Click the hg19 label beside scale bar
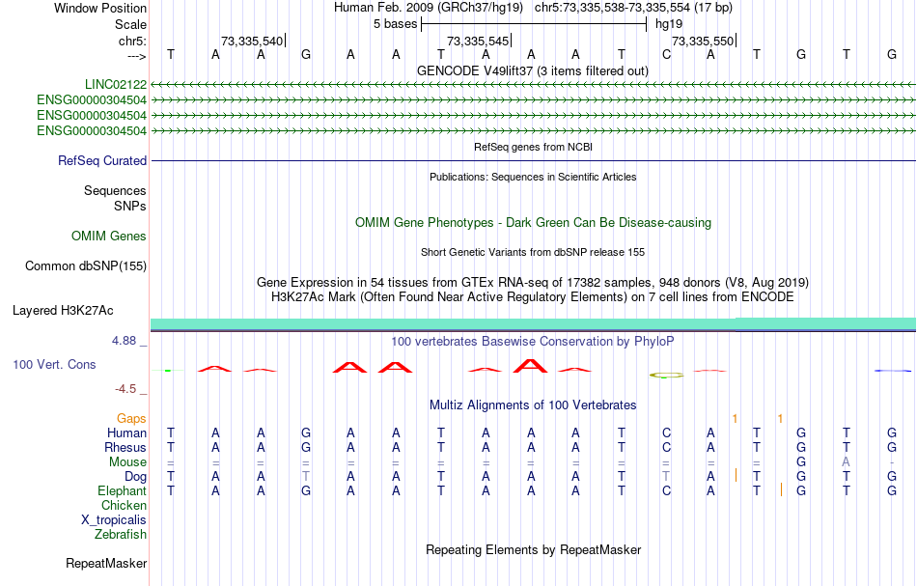Screen dimensions: 917x586 [x=669, y=24]
